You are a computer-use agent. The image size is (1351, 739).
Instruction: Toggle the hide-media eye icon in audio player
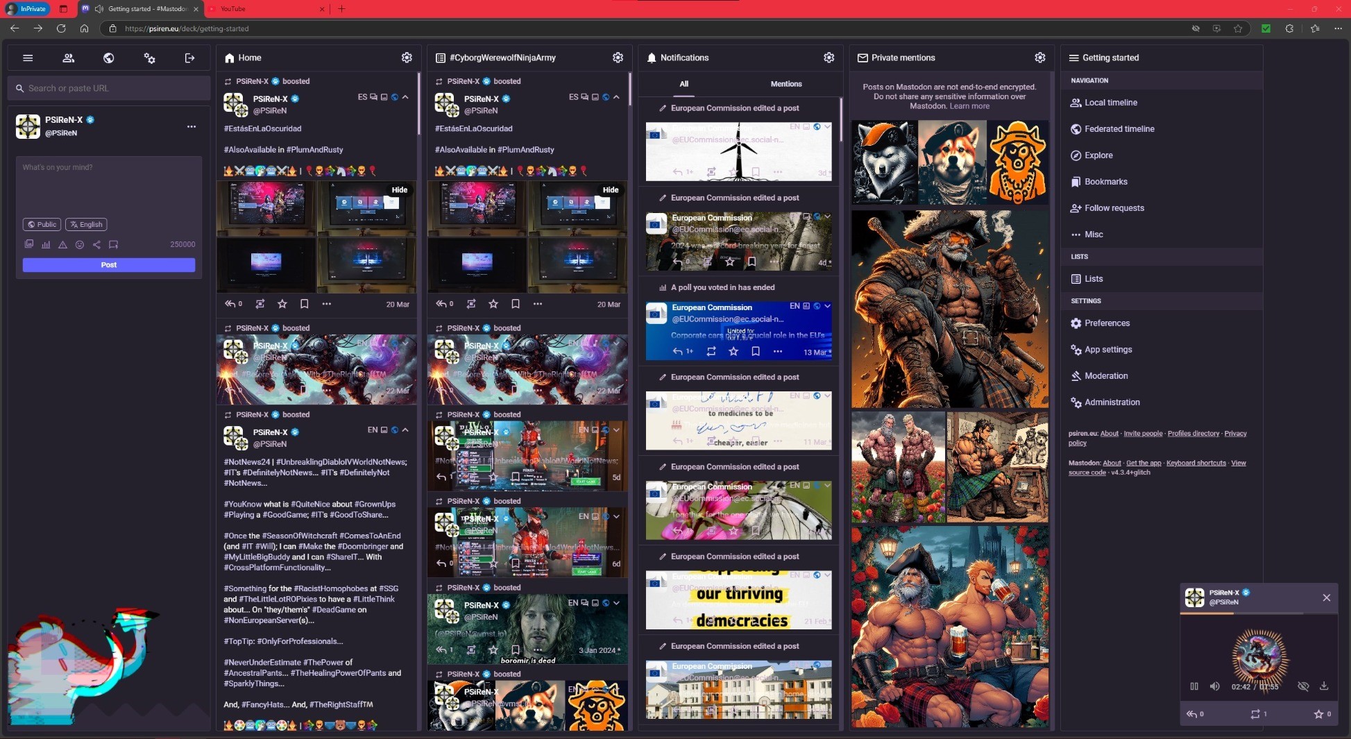tap(1303, 686)
